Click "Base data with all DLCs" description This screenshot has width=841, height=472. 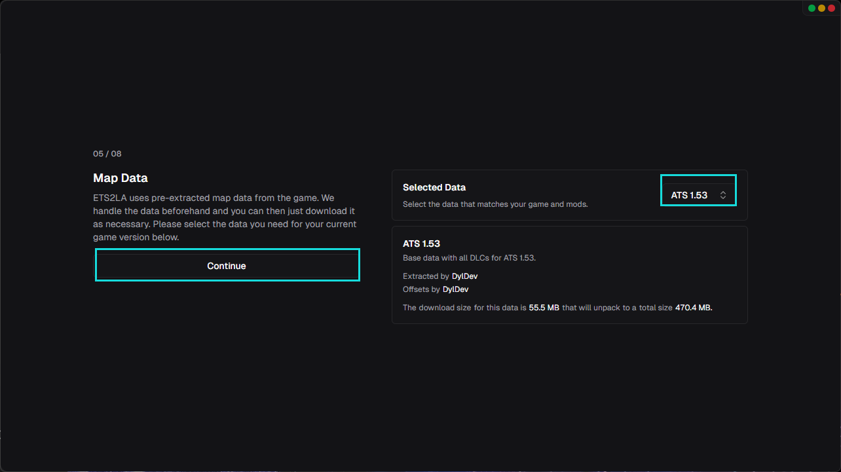coord(469,258)
